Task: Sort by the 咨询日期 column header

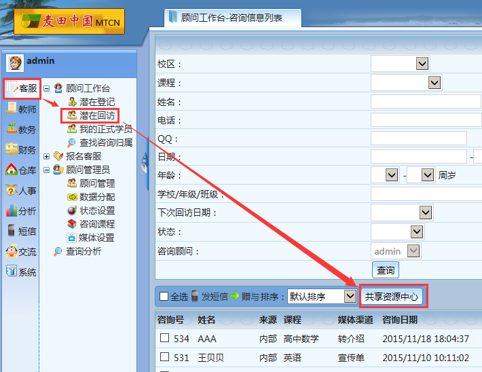Action: click(x=400, y=320)
